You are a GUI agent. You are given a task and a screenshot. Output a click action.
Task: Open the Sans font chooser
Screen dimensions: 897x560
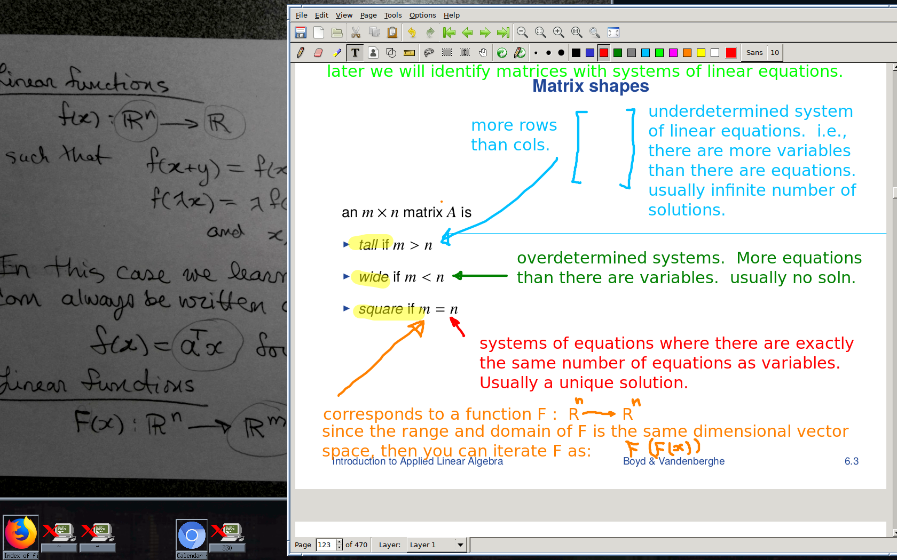click(754, 53)
